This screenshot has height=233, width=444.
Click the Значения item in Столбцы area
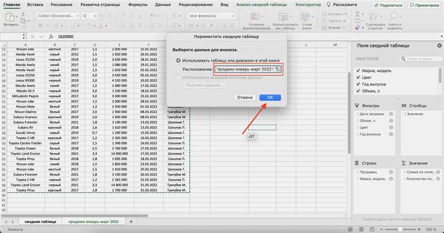(415, 114)
